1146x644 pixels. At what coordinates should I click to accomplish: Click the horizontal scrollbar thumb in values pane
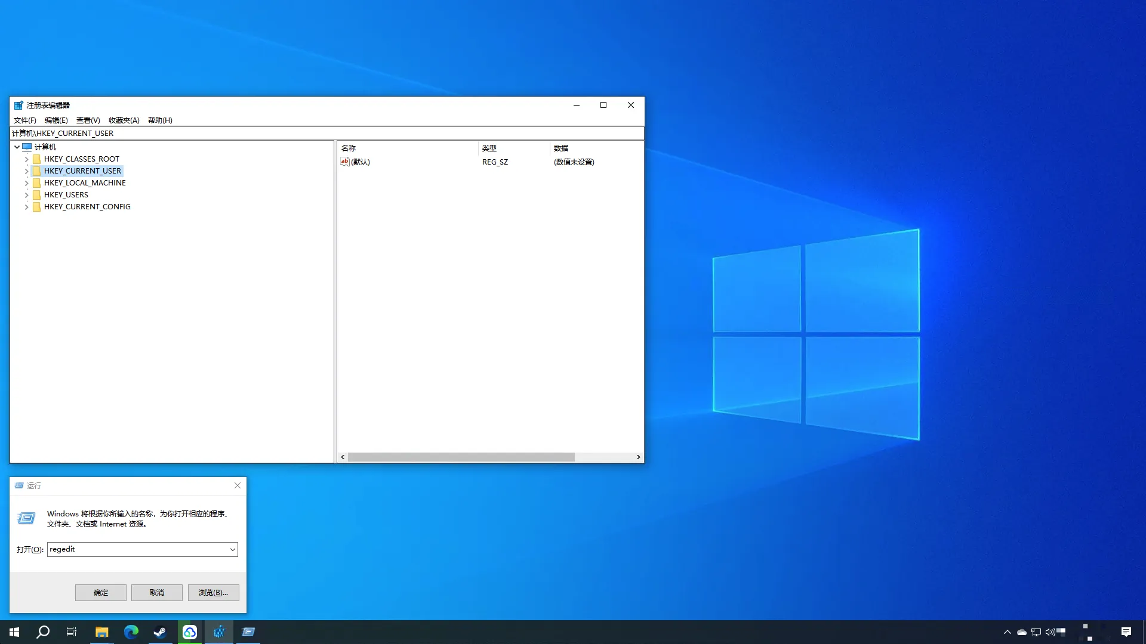click(461, 457)
